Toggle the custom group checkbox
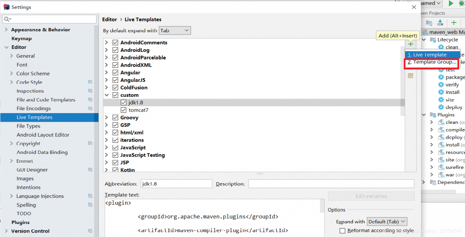 click(x=115, y=95)
